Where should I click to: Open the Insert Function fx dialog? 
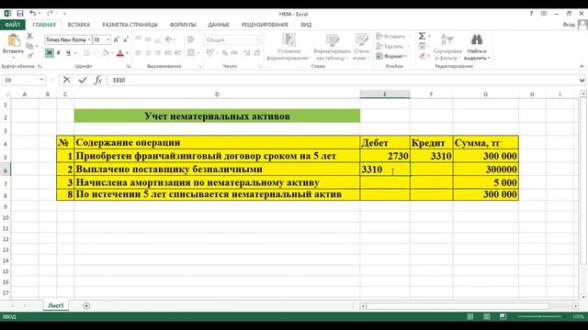[x=98, y=80]
